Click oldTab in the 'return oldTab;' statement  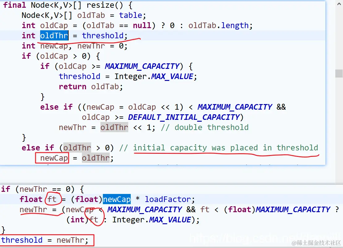105,86
